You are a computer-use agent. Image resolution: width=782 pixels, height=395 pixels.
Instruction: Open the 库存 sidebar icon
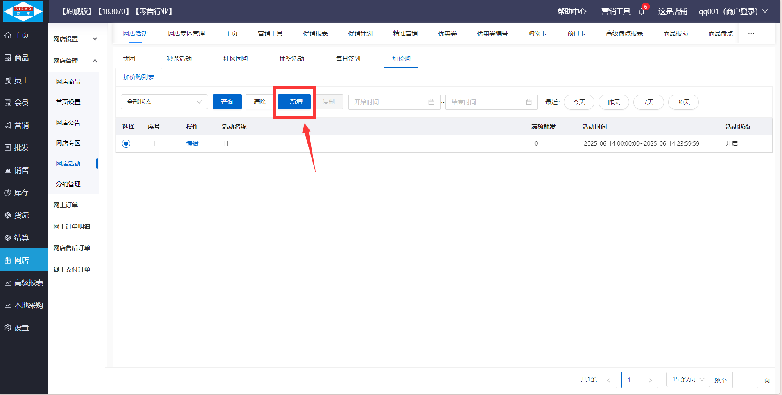click(x=8, y=193)
